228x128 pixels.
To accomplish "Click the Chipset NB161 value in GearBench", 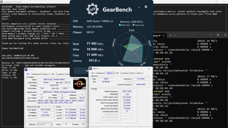I will point(90,32).
